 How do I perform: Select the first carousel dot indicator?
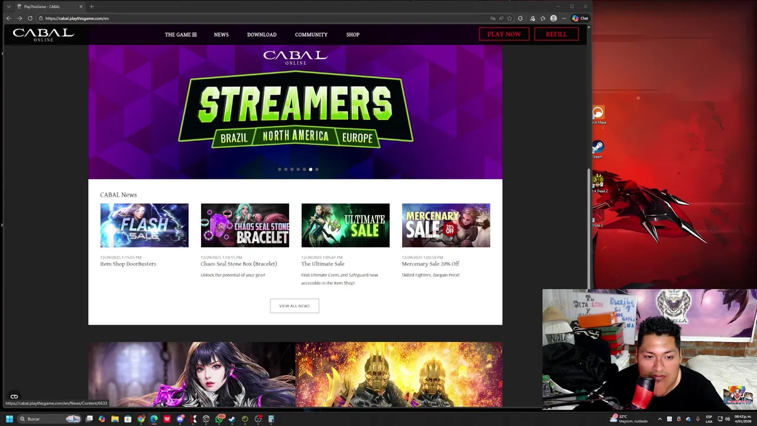click(x=279, y=169)
